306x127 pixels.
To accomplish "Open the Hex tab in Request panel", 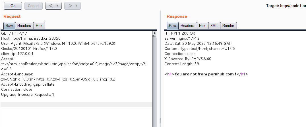I will 39,26.
